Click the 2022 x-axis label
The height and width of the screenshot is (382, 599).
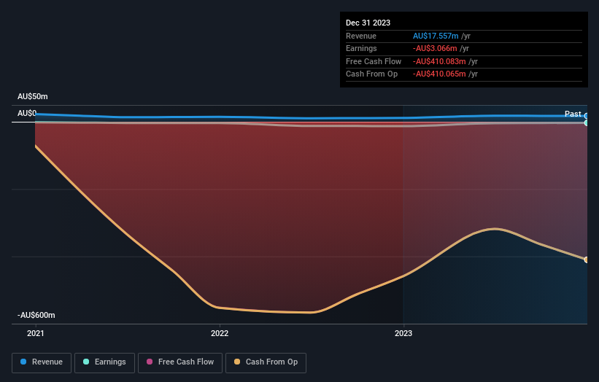(220, 333)
